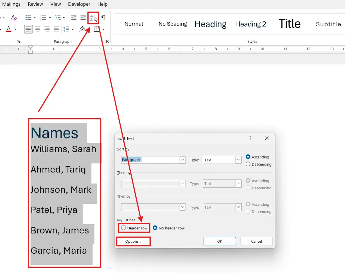The height and width of the screenshot is (273, 345).
Task: Click the Sort Text dialog help icon
Action: [x=250, y=138]
